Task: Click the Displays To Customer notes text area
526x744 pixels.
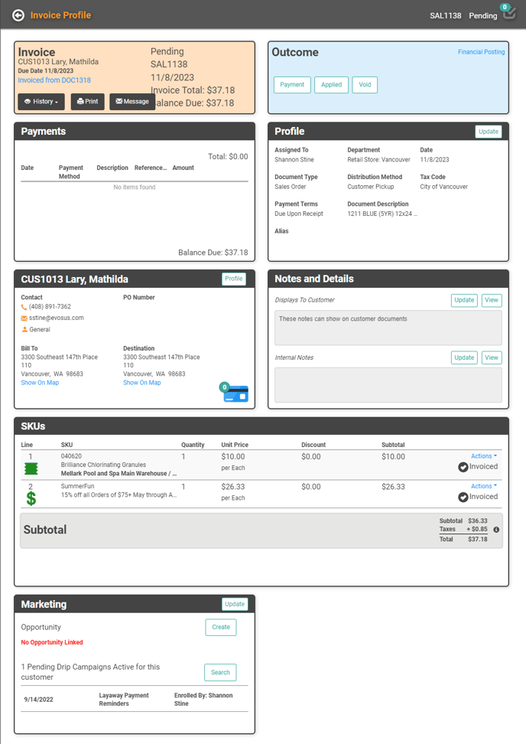Action: coord(388,328)
